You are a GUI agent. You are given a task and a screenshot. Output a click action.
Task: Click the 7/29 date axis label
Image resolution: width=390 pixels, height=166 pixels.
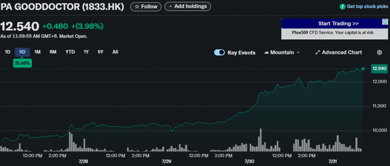pos(167,162)
